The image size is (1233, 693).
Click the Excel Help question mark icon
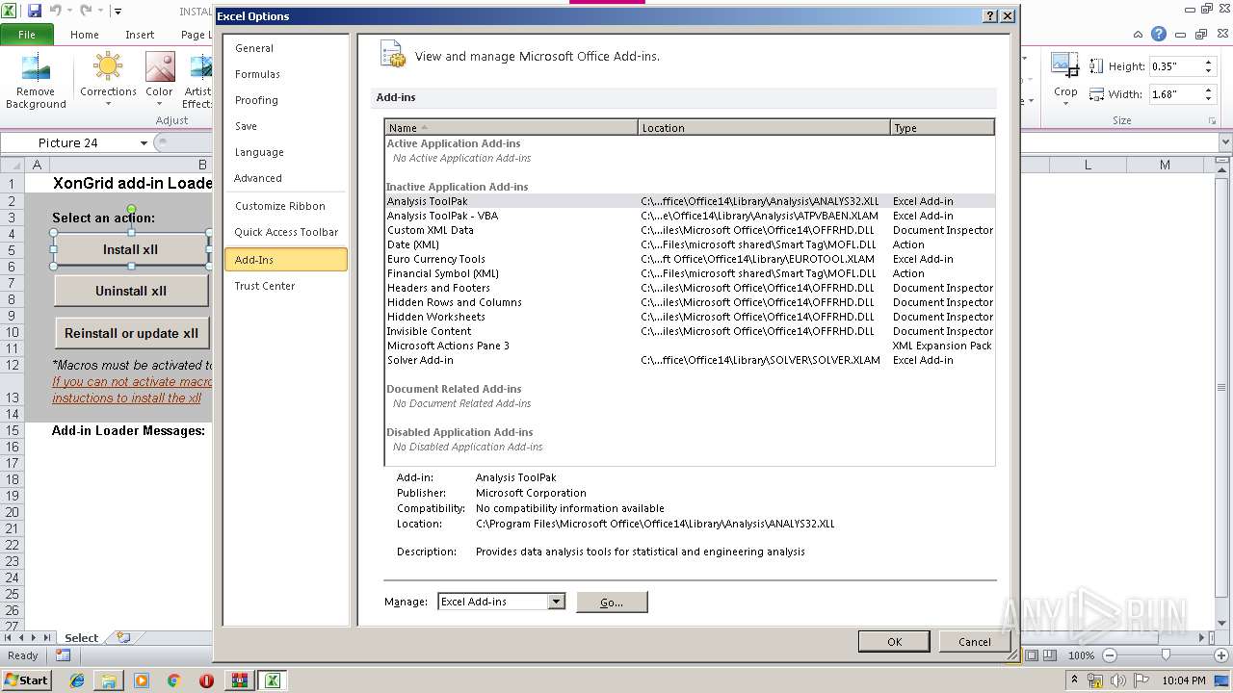(x=1159, y=34)
